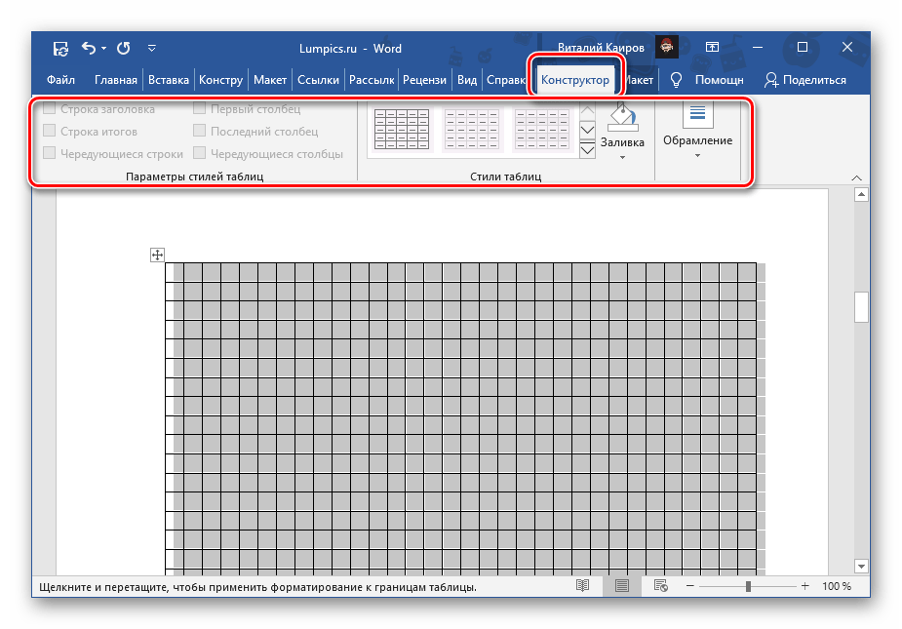Toggle Чередующиеся столбцы checkbox
This screenshot has height=629, width=902.
[200, 153]
